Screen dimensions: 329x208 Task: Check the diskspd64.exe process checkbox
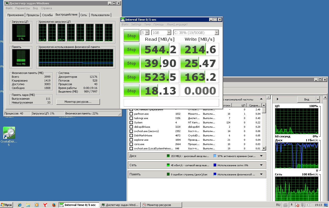point(131,127)
